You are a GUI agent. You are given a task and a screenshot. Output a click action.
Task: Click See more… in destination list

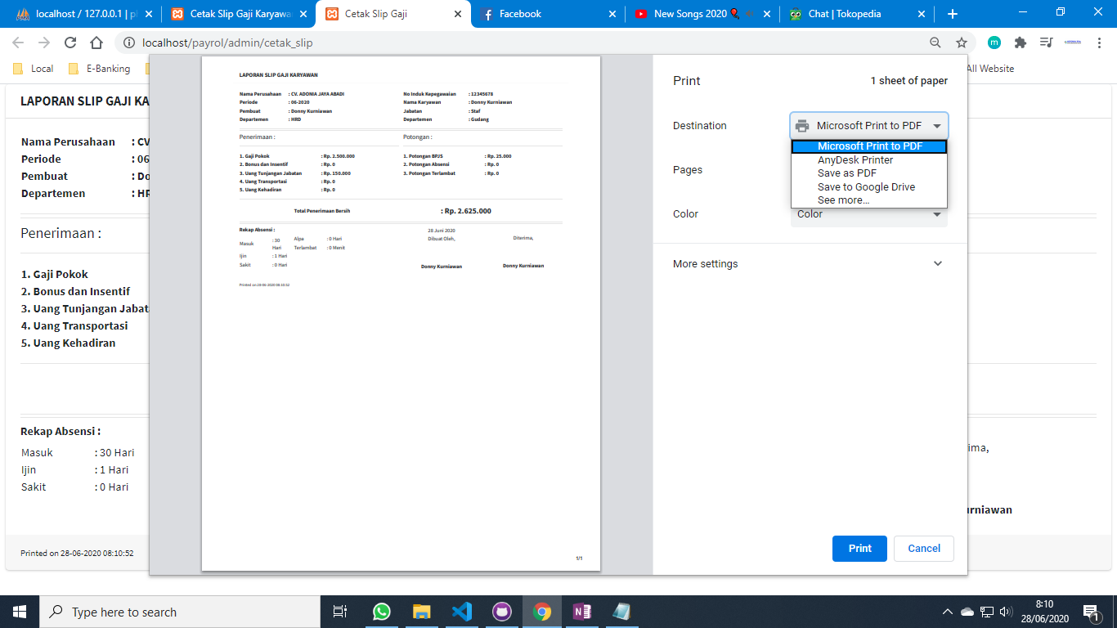tap(843, 200)
